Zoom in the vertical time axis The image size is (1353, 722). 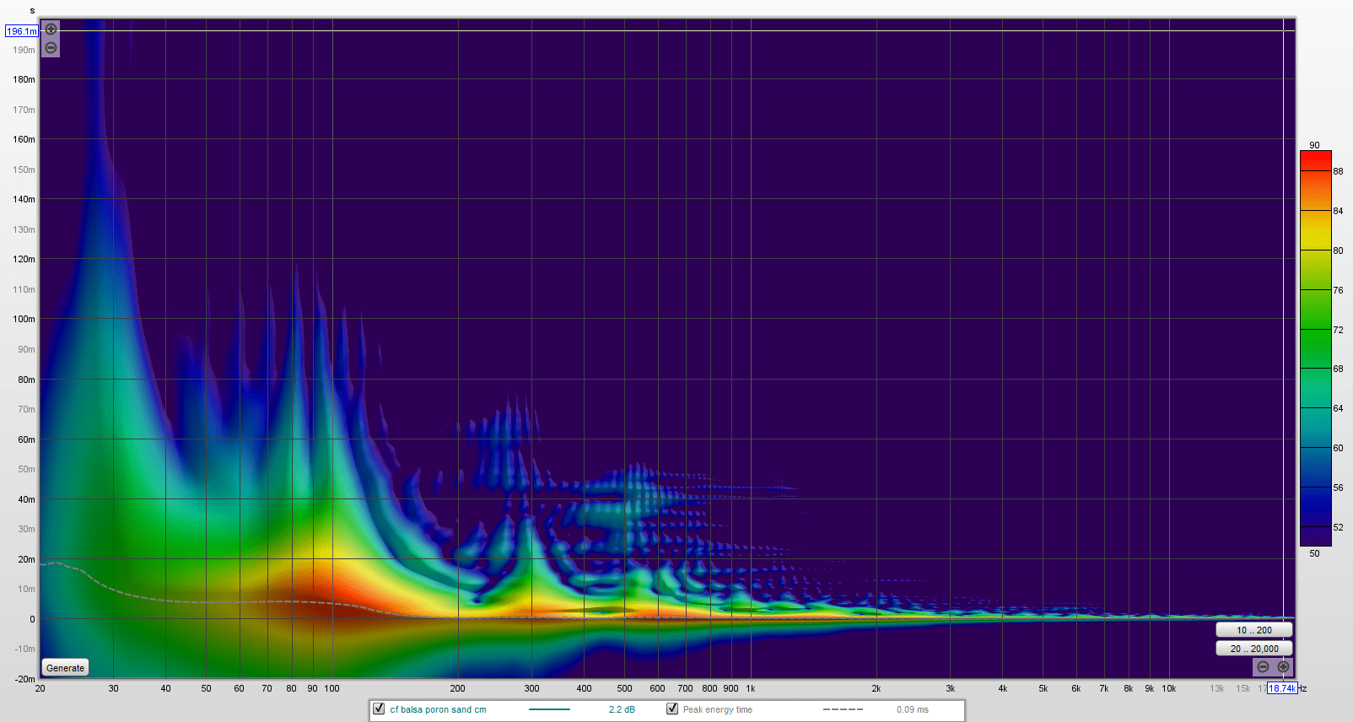51,30
